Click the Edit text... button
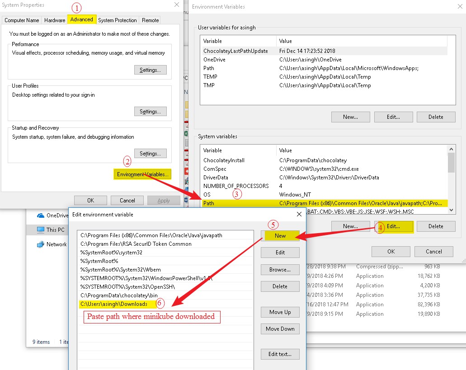This screenshot has height=370, width=466. pyautogui.click(x=280, y=354)
